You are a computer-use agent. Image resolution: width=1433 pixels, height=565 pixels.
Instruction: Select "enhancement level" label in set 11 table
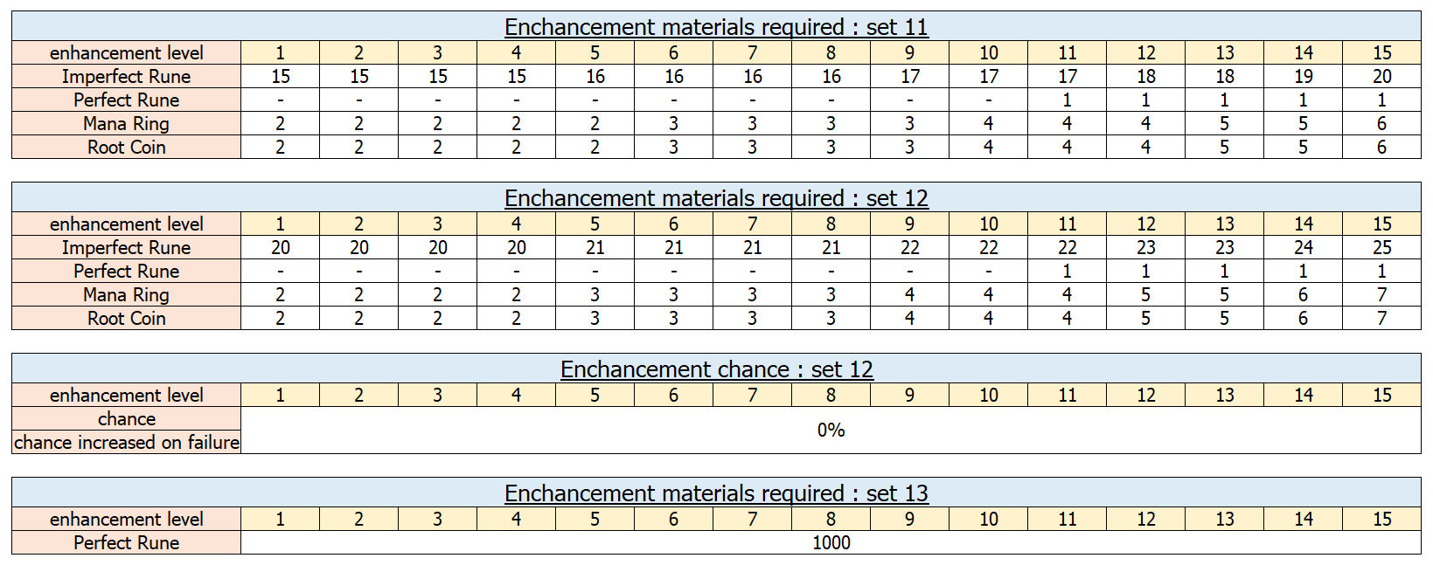[126, 53]
